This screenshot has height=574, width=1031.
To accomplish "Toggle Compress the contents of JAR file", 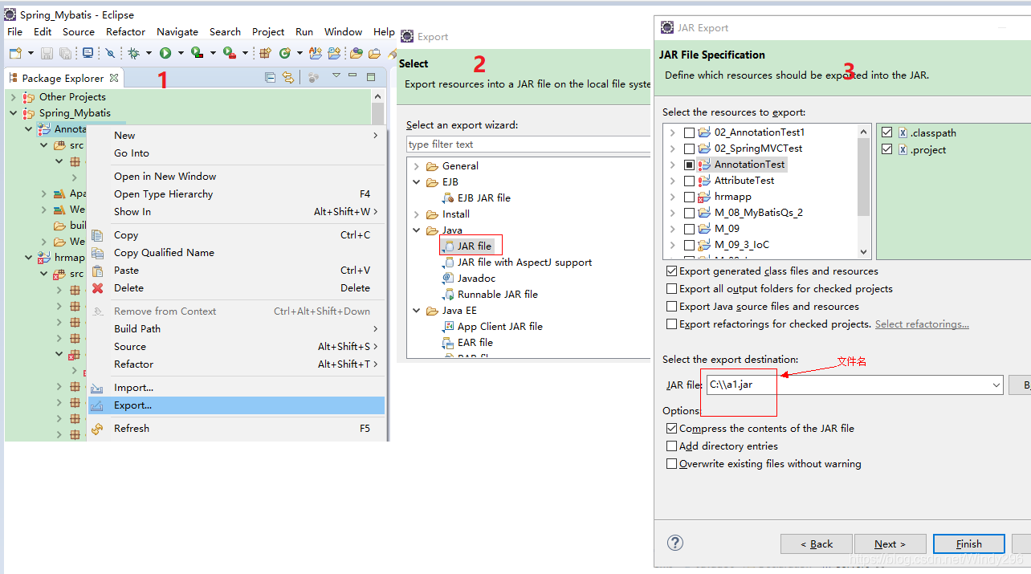I will click(x=671, y=429).
